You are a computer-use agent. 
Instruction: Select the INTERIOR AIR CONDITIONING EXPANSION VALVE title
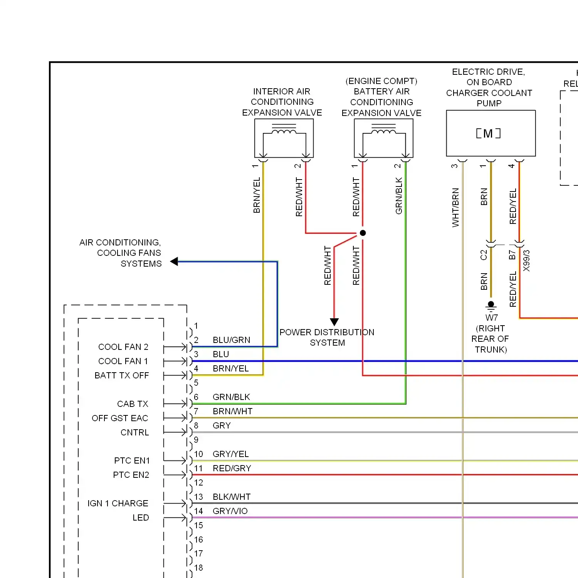282,102
